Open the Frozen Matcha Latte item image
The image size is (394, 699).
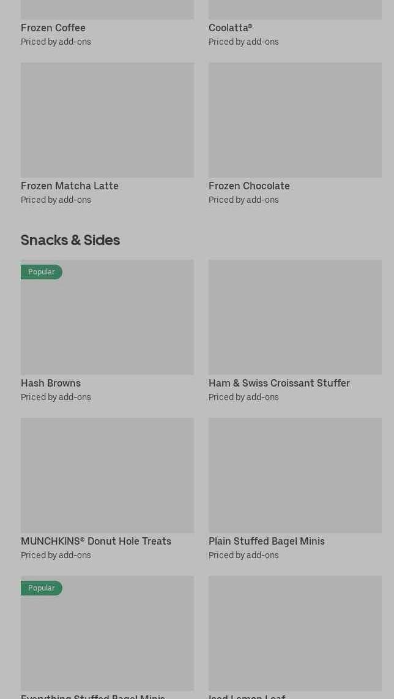[107, 119]
